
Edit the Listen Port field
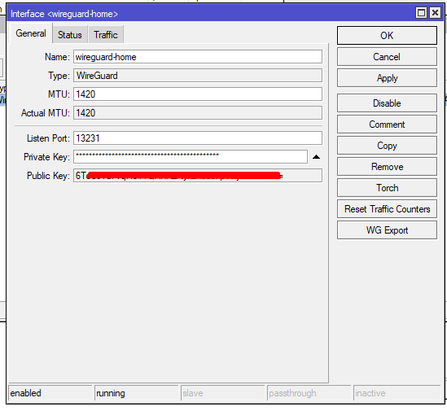(198, 138)
